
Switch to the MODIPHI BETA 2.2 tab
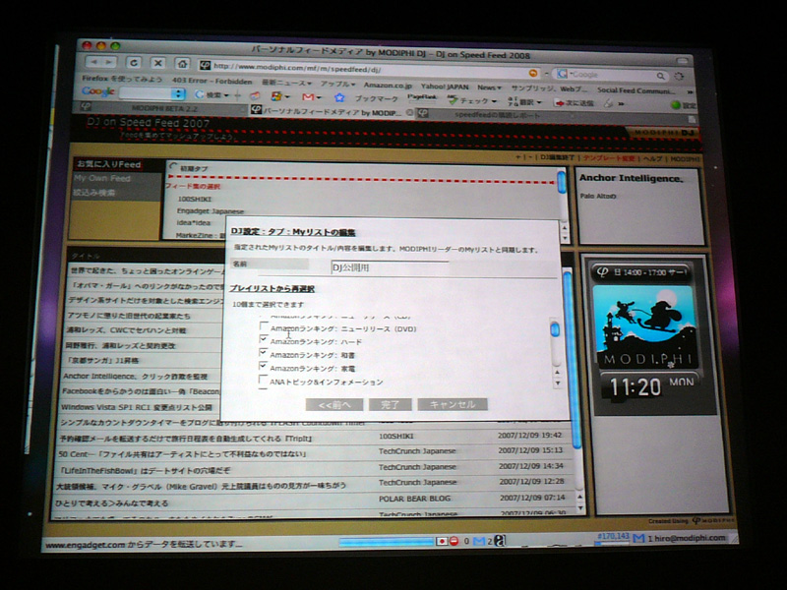coord(160,108)
